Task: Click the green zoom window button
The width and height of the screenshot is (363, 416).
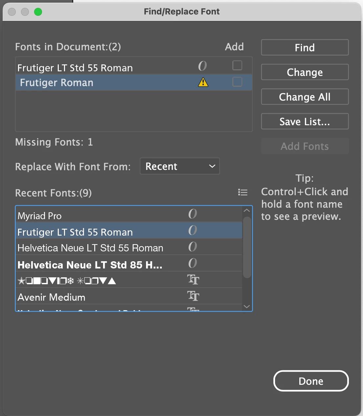Action: [38, 12]
